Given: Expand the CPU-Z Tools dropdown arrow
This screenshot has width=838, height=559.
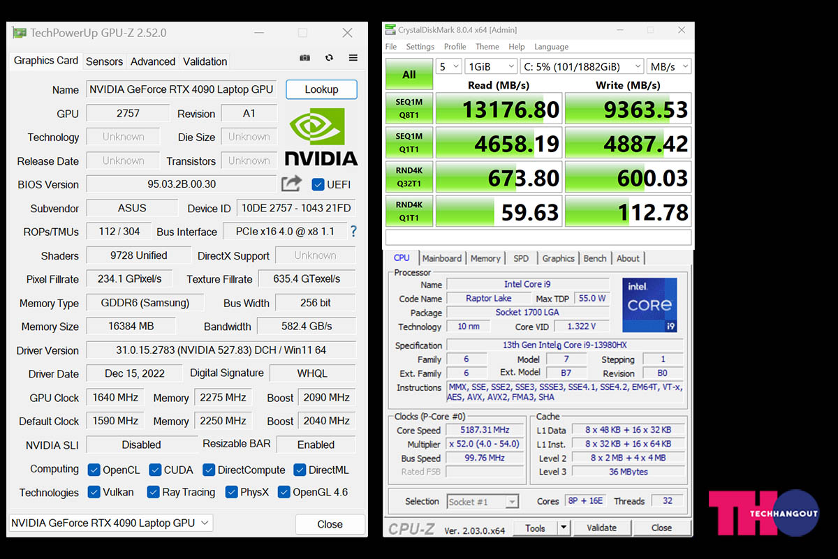Looking at the screenshot, I should tap(564, 528).
